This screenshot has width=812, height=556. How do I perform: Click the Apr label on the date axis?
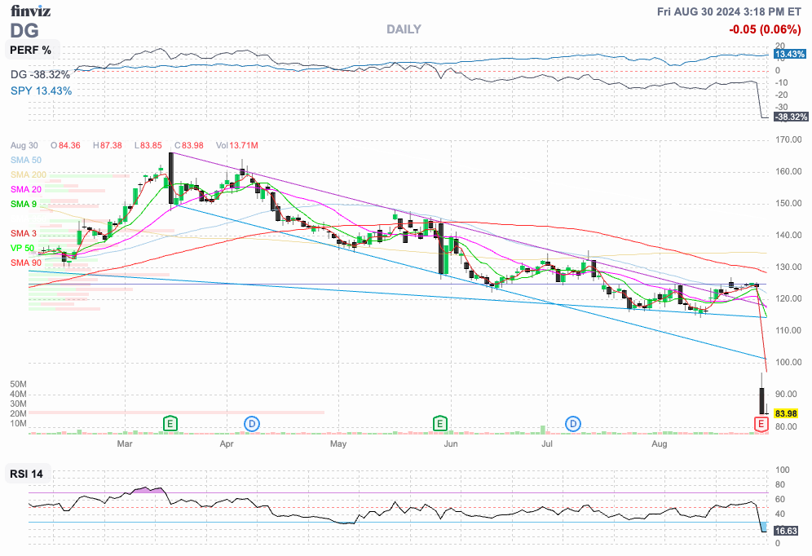click(227, 443)
